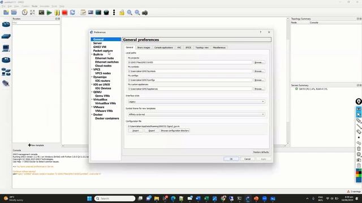Click the Cancel button in Preferences
The image size is (362, 203).
247,159
